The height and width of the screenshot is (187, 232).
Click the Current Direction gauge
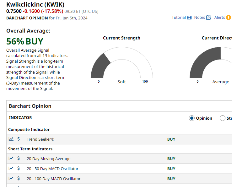pyautogui.click(x=211, y=62)
